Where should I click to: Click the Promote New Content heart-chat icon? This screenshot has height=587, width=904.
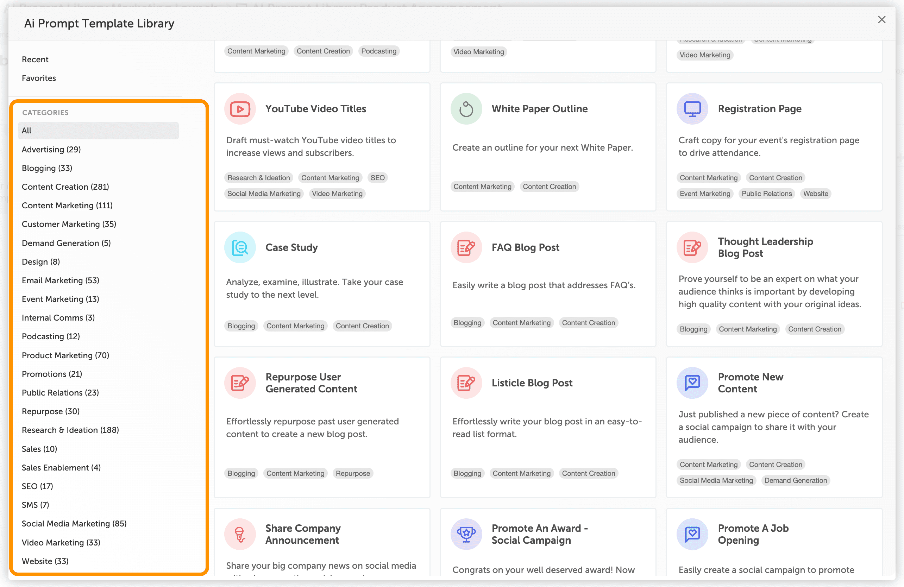[692, 383]
